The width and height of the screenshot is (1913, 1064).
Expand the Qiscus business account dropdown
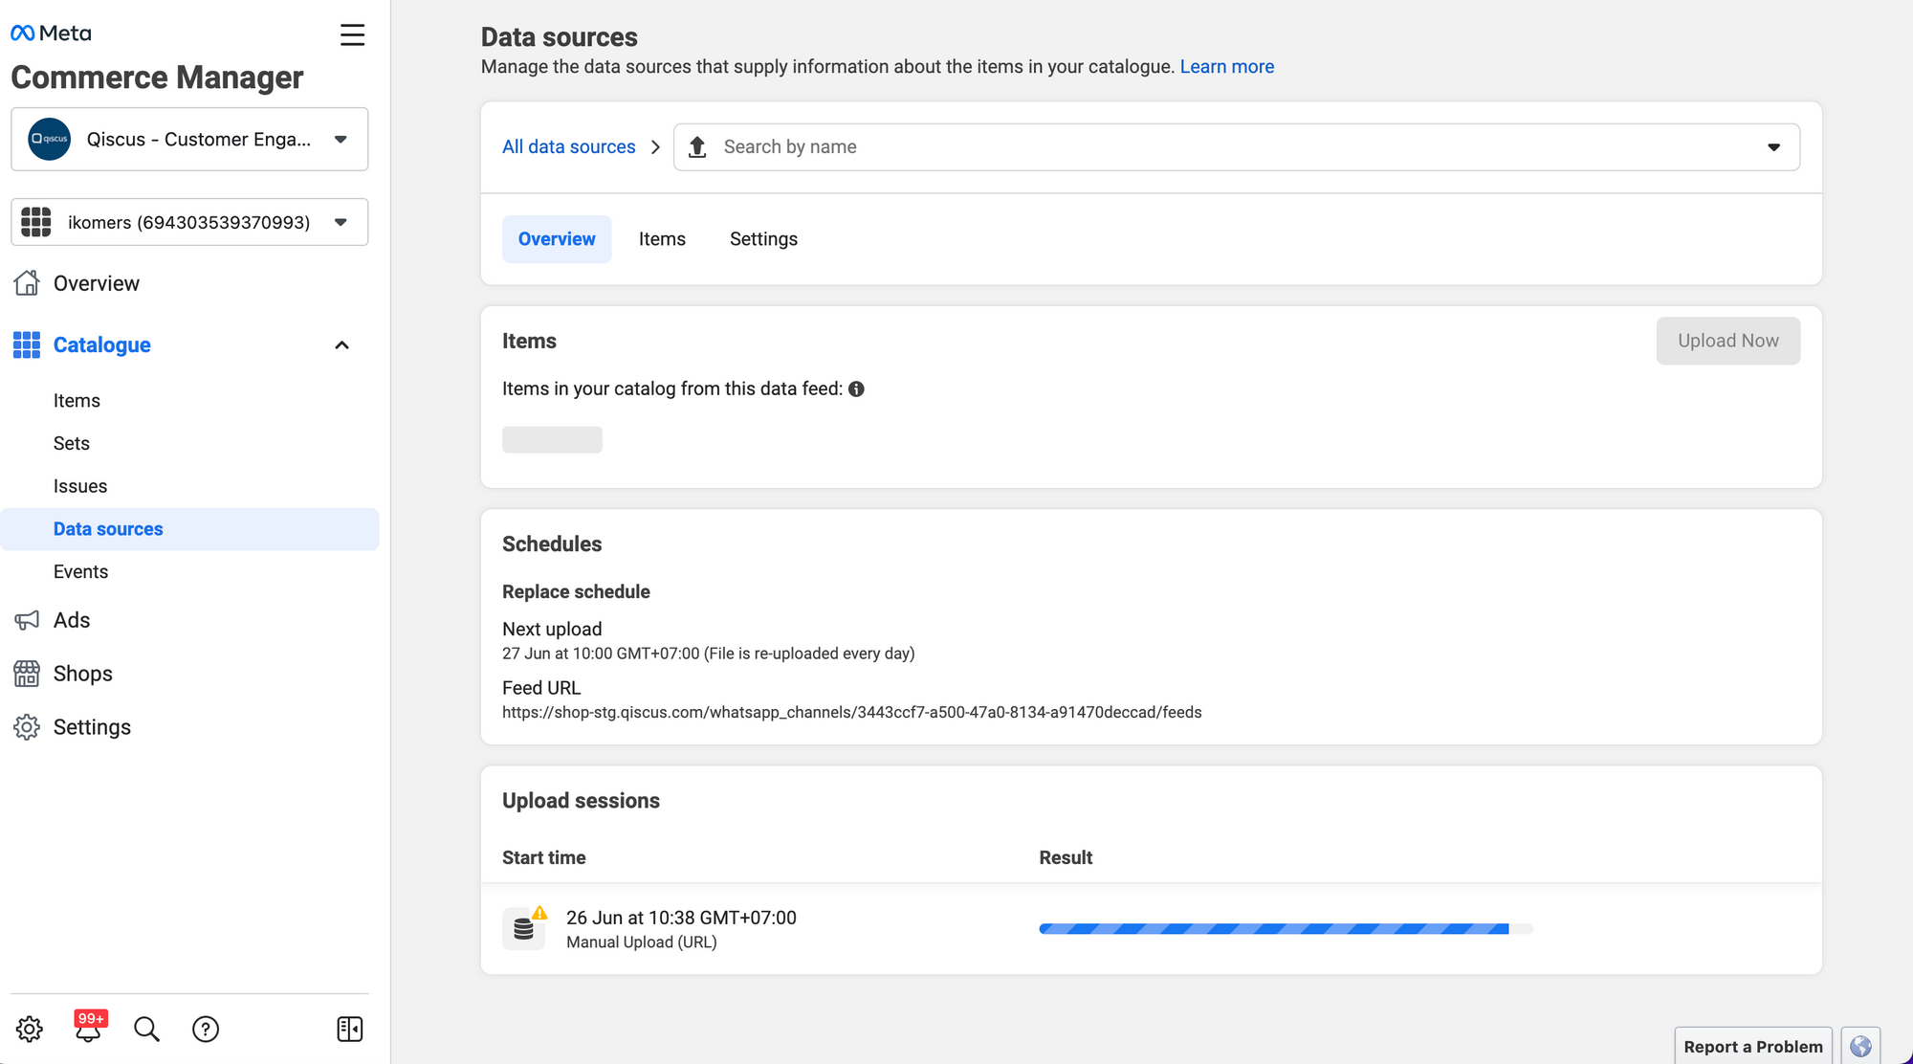[341, 140]
